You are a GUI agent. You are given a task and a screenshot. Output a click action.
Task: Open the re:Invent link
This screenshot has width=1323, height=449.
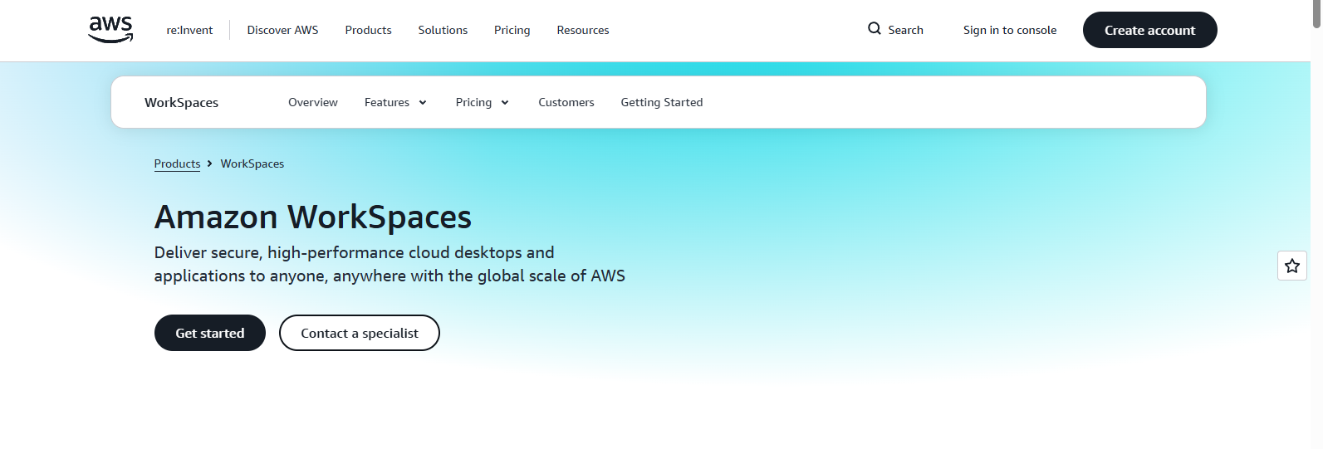189,30
